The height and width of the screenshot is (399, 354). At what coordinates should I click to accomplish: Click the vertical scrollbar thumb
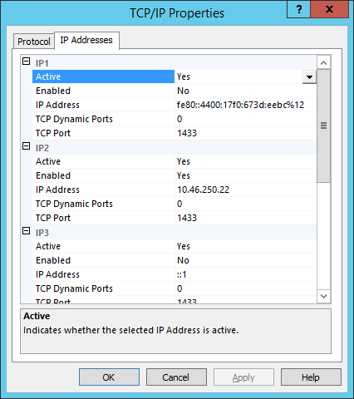click(x=323, y=126)
